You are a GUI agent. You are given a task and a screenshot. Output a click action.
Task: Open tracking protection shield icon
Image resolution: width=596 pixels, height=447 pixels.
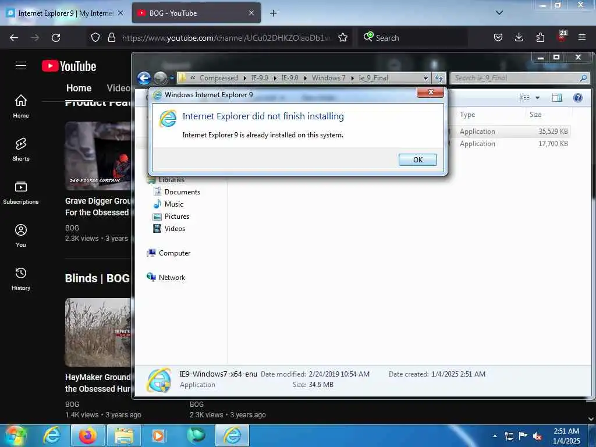coord(95,38)
